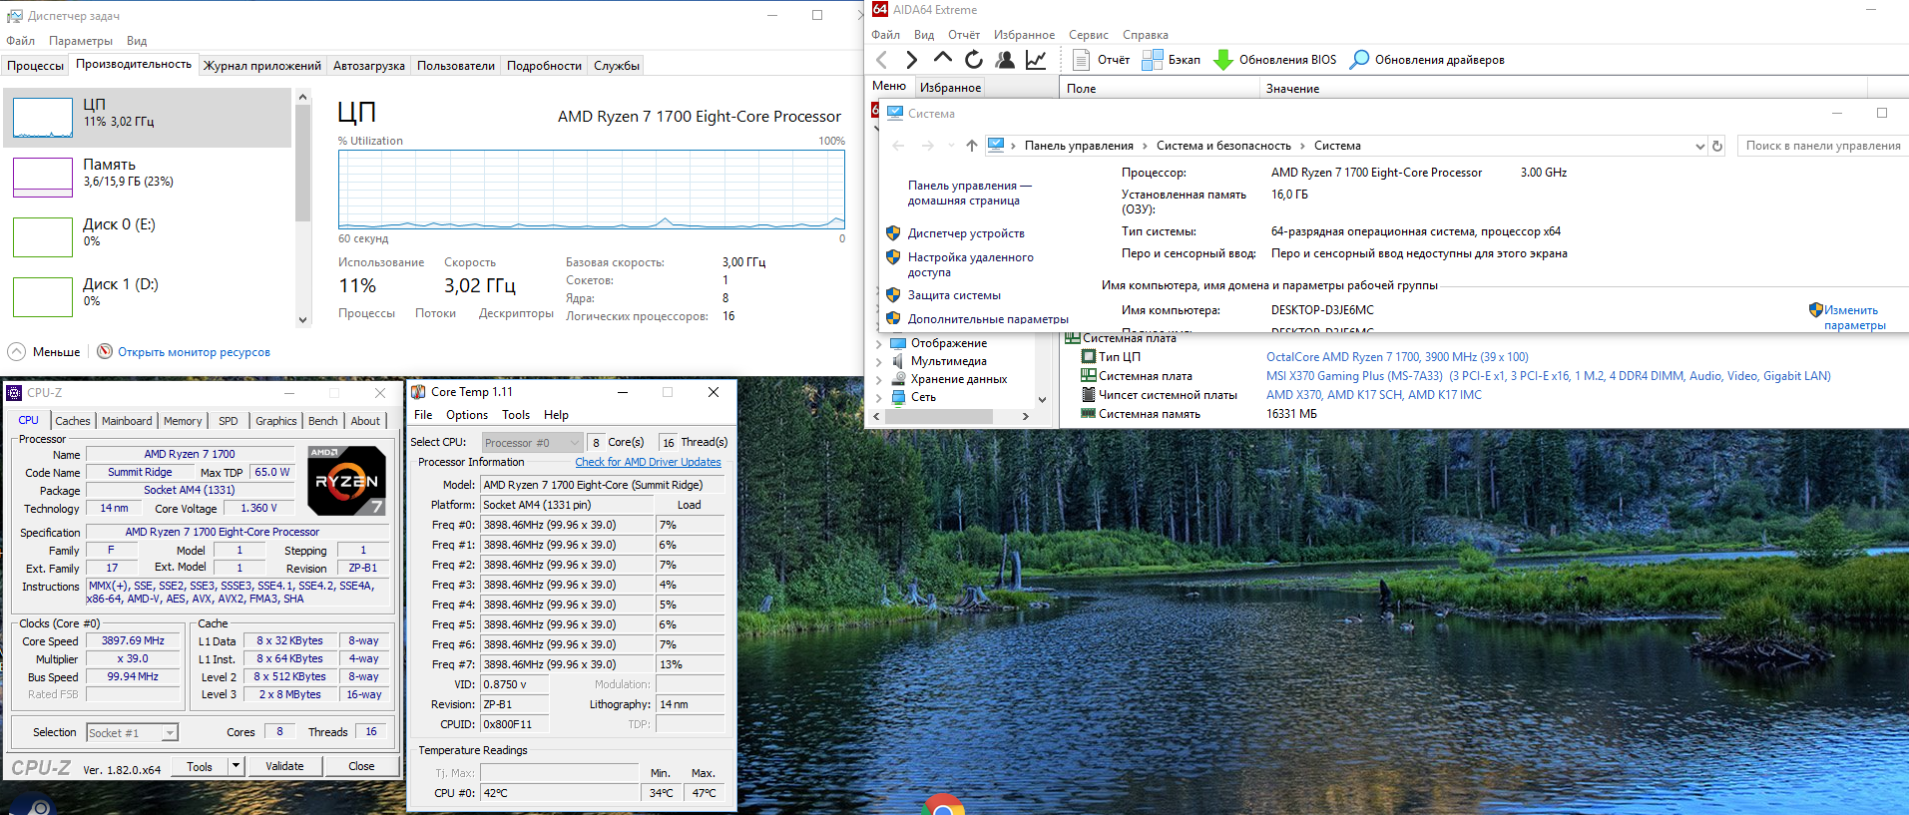The image size is (1909, 815).
Task: Open Диспетчер устройств link in Система window
Action: pyautogui.click(x=966, y=233)
